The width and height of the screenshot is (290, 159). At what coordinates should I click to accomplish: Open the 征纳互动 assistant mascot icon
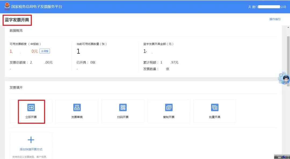tap(284, 79)
